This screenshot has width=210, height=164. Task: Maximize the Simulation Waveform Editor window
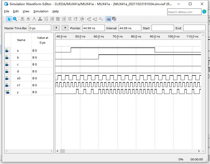tap(190, 4)
